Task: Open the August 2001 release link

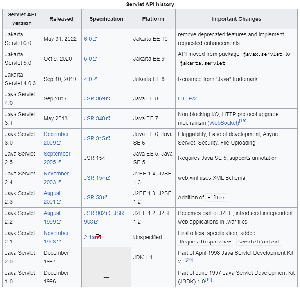Action: point(52,197)
